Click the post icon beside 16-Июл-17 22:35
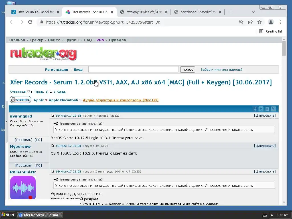The height and width of the screenshot is (219, 292). tap(52, 115)
